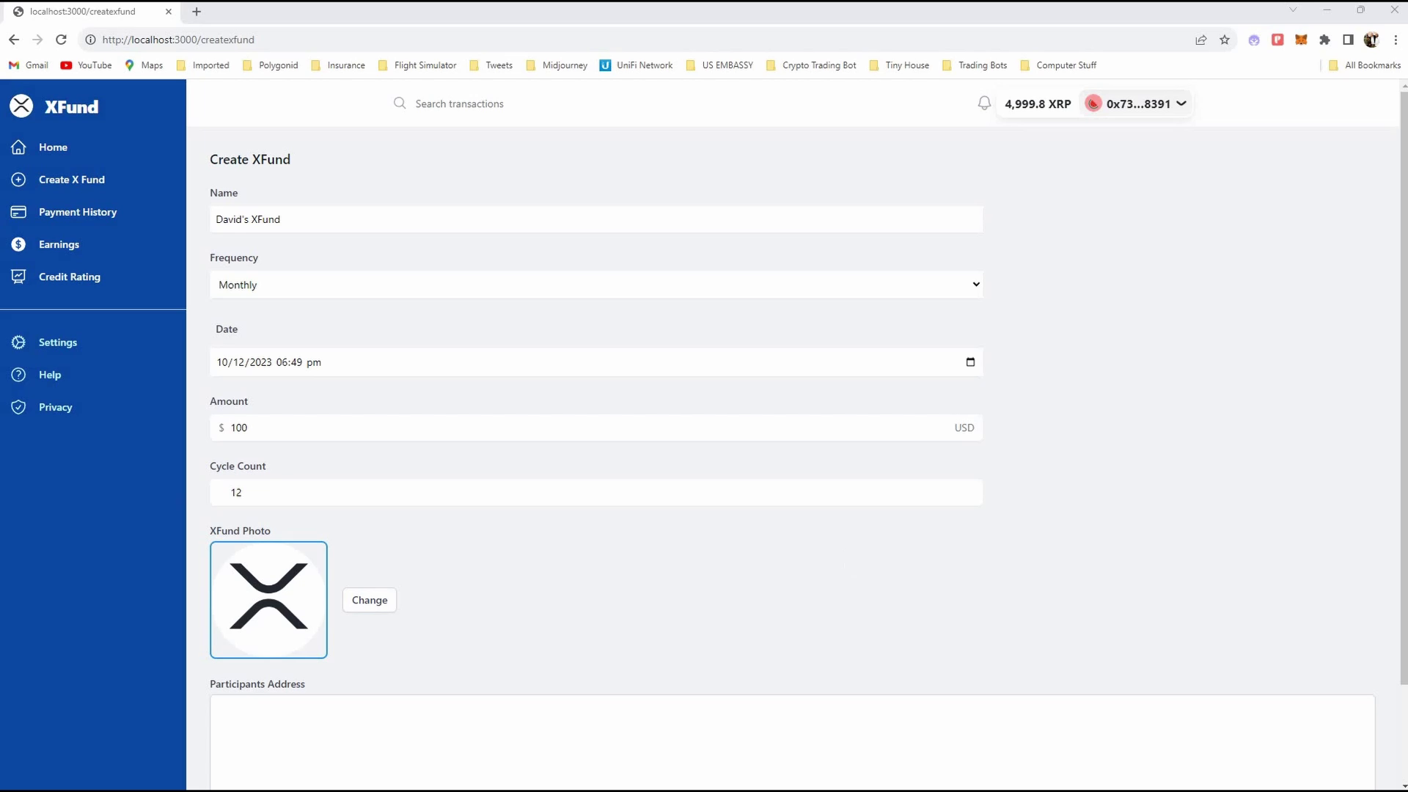Click the Credit Rating chart icon

19,276
